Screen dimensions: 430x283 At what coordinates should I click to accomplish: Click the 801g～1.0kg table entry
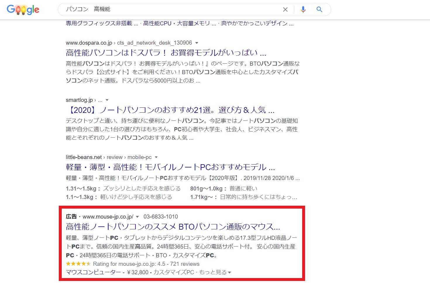tap(224, 188)
